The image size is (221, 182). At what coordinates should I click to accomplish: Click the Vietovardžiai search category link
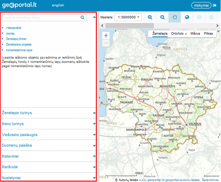14,28
